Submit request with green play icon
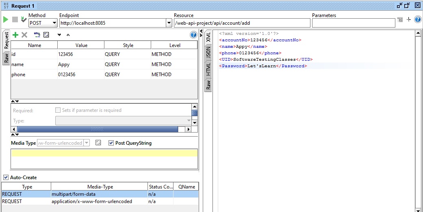This screenshot has height=212, width=423. (x=6, y=19)
